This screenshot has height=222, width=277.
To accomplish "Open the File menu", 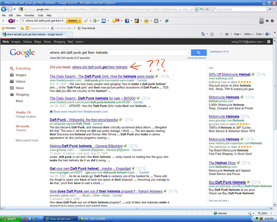I will (x=4, y=15).
